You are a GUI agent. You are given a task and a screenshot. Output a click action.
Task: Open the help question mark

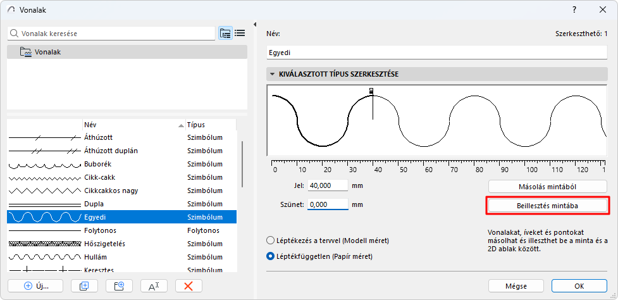(x=574, y=10)
